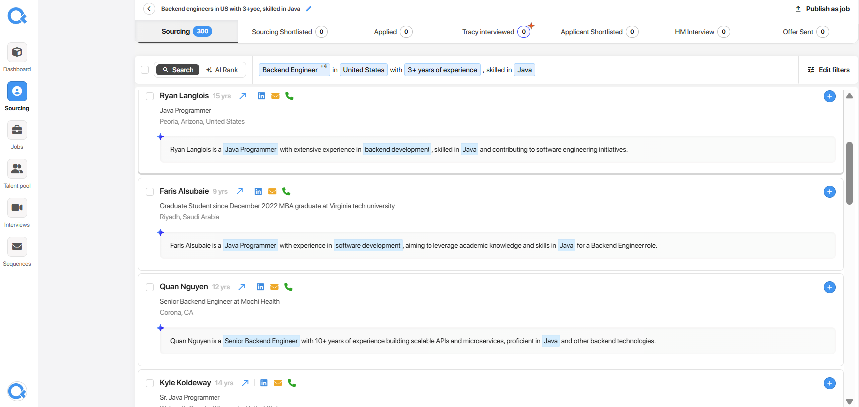Add Quan Nguyen with plus button
The image size is (859, 407).
pyautogui.click(x=830, y=287)
